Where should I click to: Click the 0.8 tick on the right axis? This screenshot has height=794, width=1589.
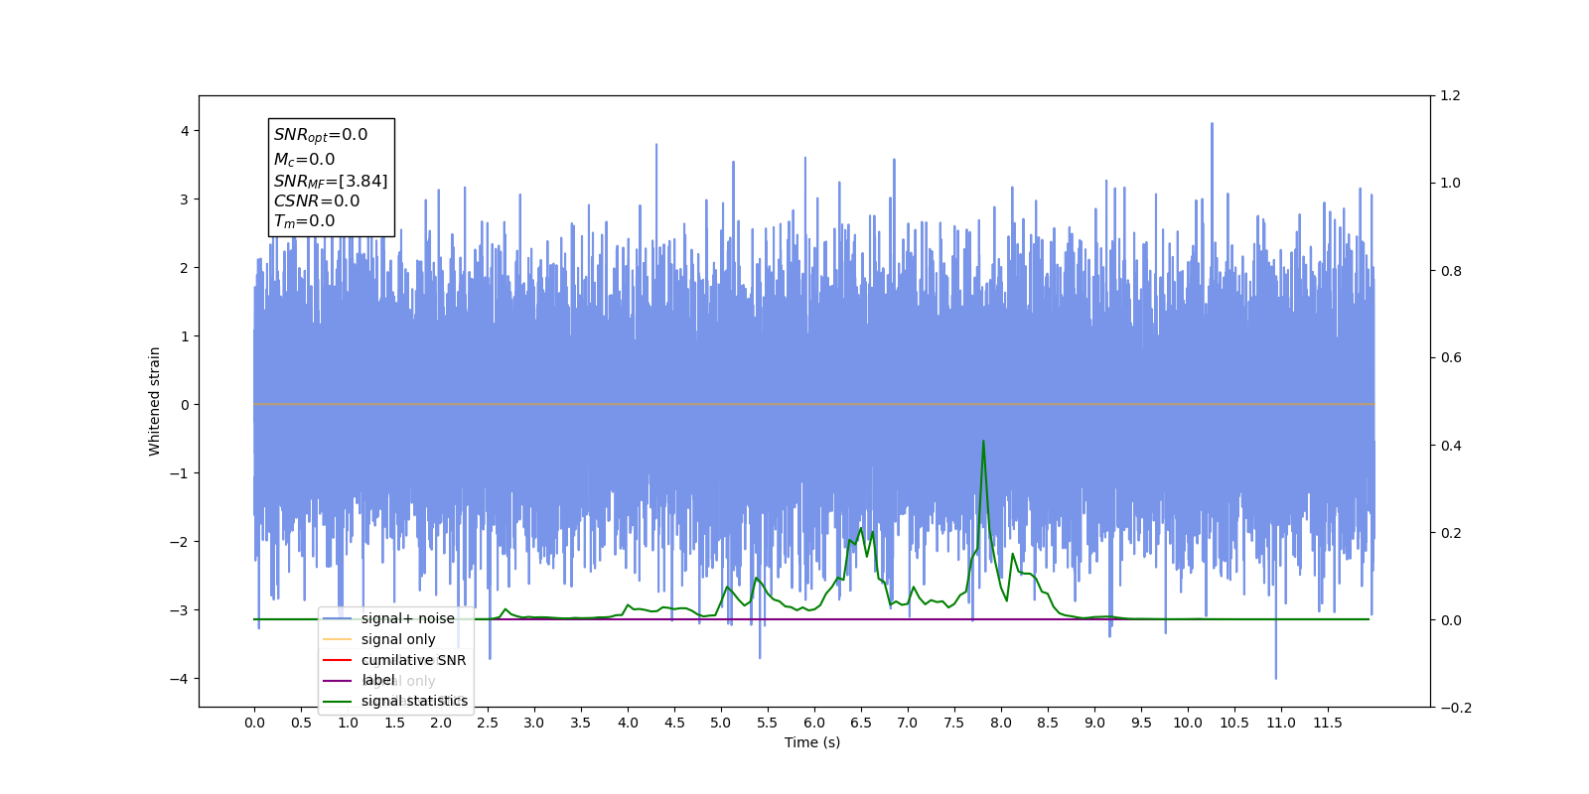coord(1451,271)
